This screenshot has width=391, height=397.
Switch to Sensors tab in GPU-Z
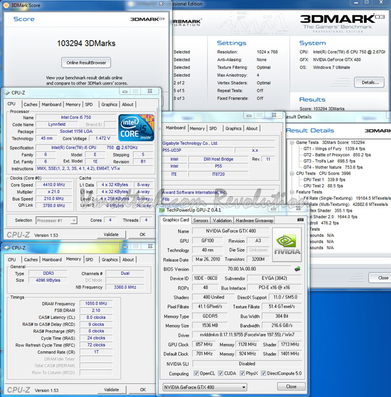click(x=200, y=220)
